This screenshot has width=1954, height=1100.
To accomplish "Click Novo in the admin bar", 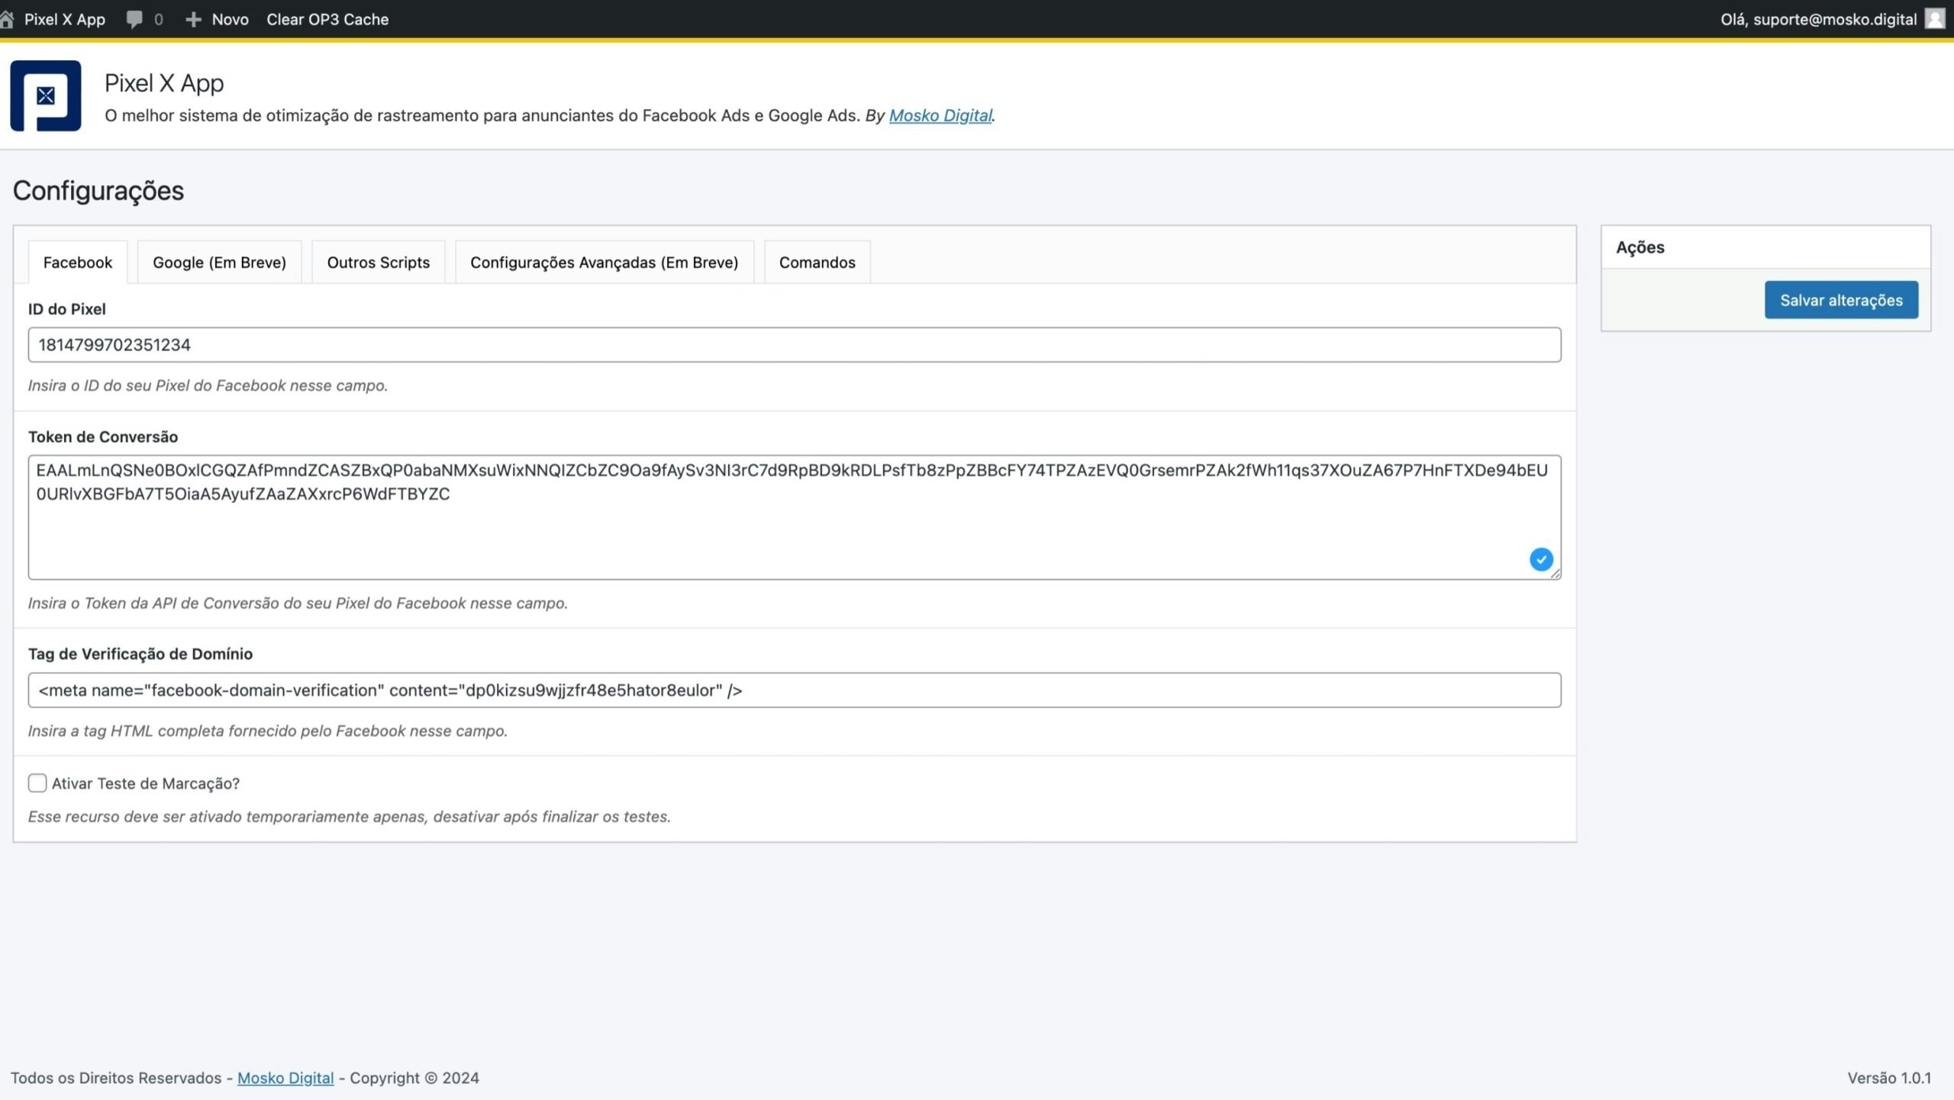I will click(x=230, y=19).
